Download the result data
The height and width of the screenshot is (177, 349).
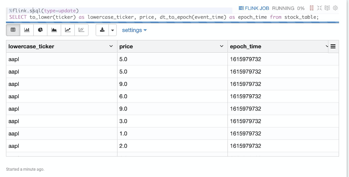(x=102, y=30)
